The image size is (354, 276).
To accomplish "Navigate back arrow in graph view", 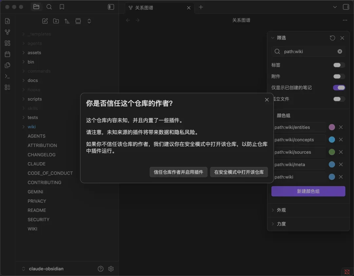I will click(128, 20).
